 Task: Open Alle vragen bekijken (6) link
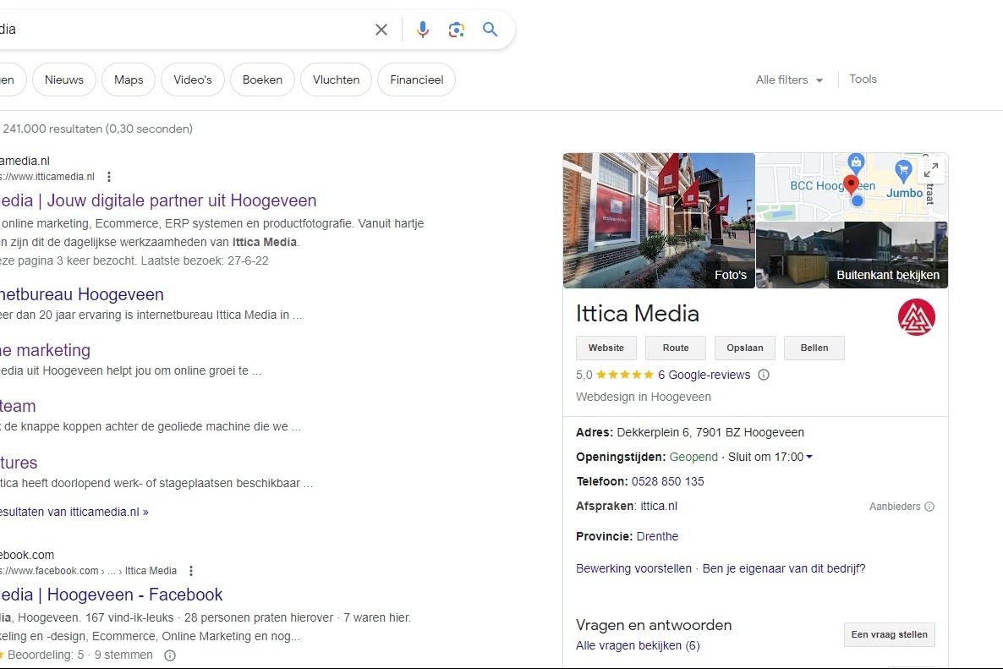point(638,645)
